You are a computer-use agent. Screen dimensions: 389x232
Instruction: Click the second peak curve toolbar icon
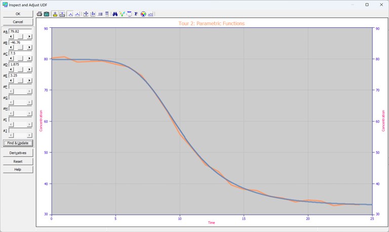pyautogui.click(x=77, y=14)
